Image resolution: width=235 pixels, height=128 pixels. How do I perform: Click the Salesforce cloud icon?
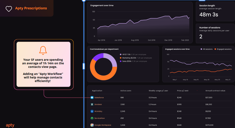point(92,98)
